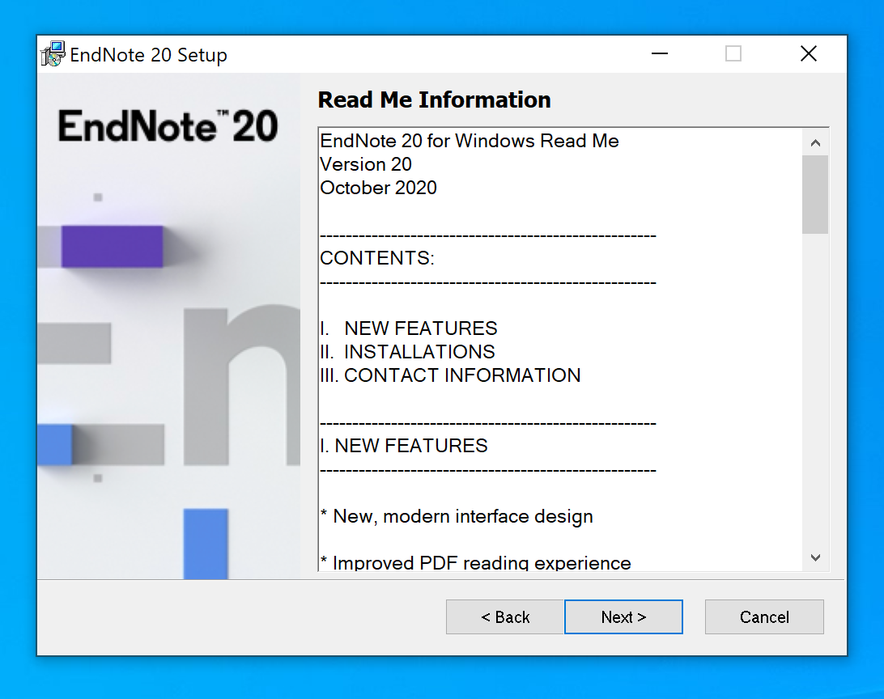Click empty scrollbar track below the thumb
Image resolution: width=884 pixels, height=699 pixels.
click(814, 388)
